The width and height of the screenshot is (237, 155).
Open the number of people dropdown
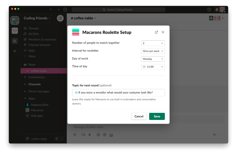click(153, 43)
